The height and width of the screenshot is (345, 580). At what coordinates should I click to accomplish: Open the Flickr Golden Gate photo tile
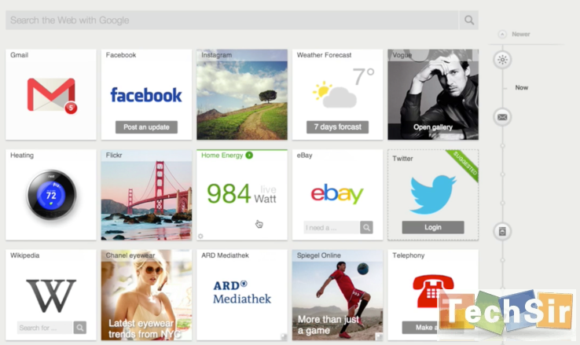(x=146, y=195)
